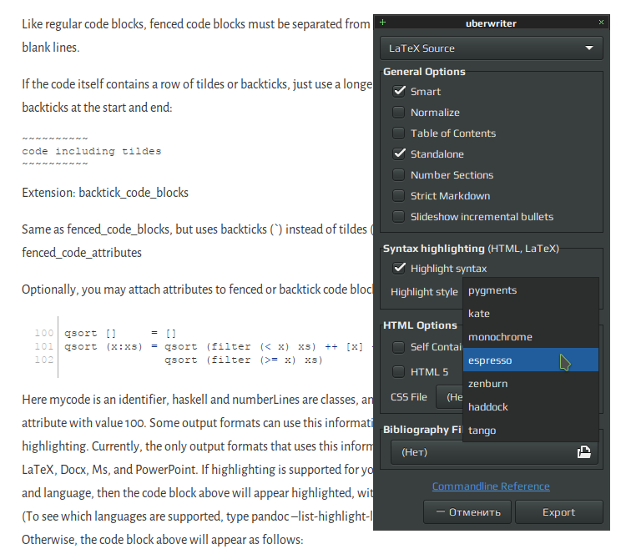Viewport: 626px width, 559px height.
Task: Click the CSS File chooser button
Action: click(450, 397)
